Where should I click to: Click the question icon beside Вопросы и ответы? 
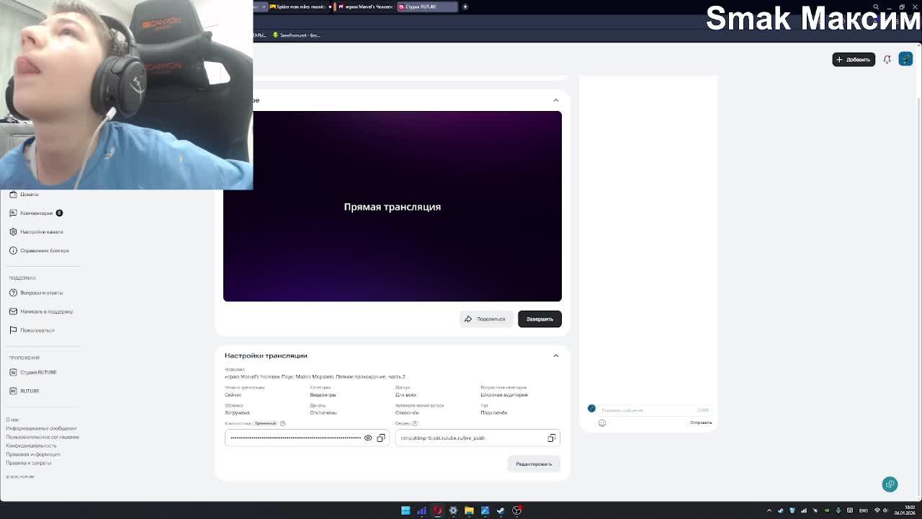coord(13,293)
